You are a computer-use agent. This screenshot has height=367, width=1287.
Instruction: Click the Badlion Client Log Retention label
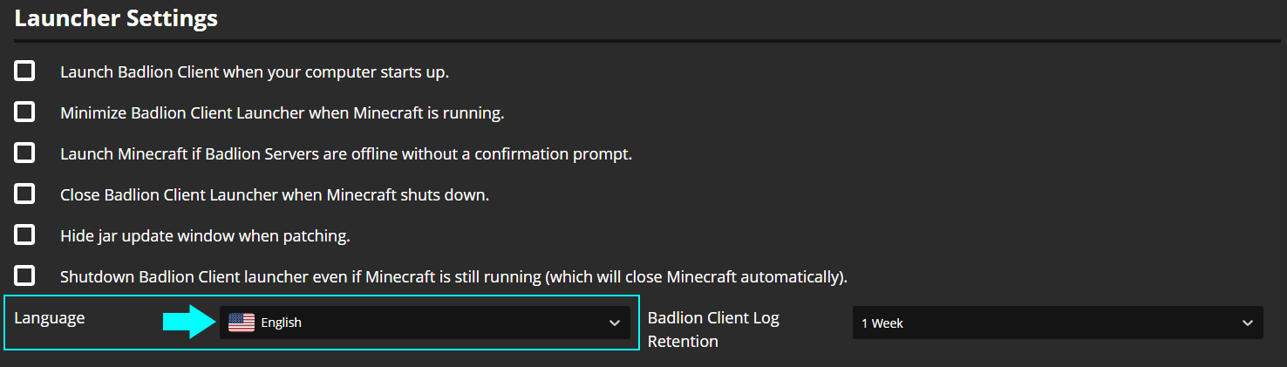click(713, 330)
